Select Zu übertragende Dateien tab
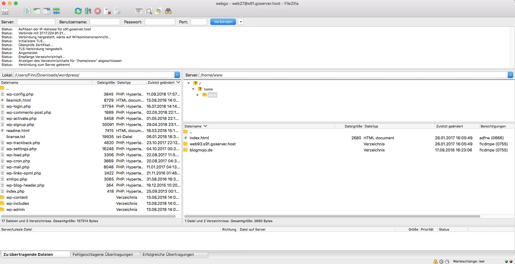This screenshot has width=515, height=264. 35,255
